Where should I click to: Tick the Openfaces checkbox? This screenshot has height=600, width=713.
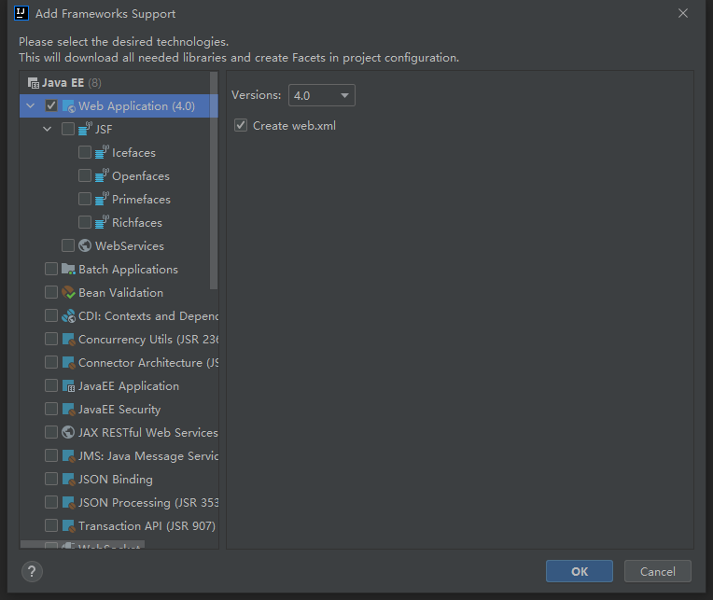[x=85, y=175]
